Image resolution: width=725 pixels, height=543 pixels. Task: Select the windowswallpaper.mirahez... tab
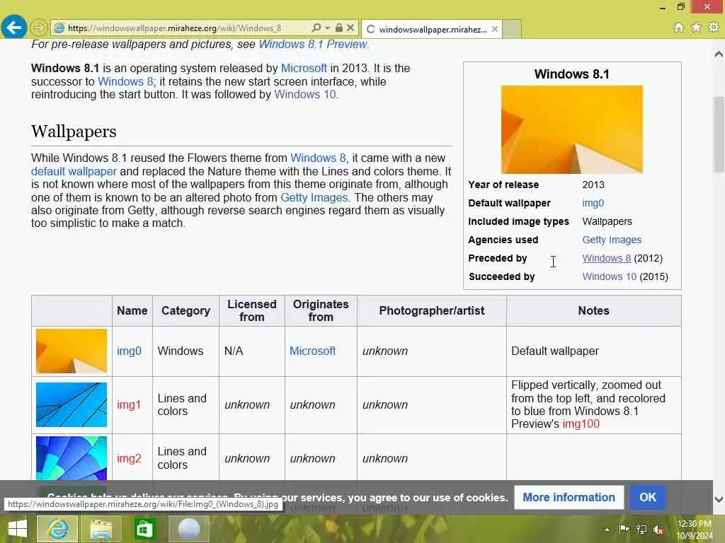click(432, 29)
